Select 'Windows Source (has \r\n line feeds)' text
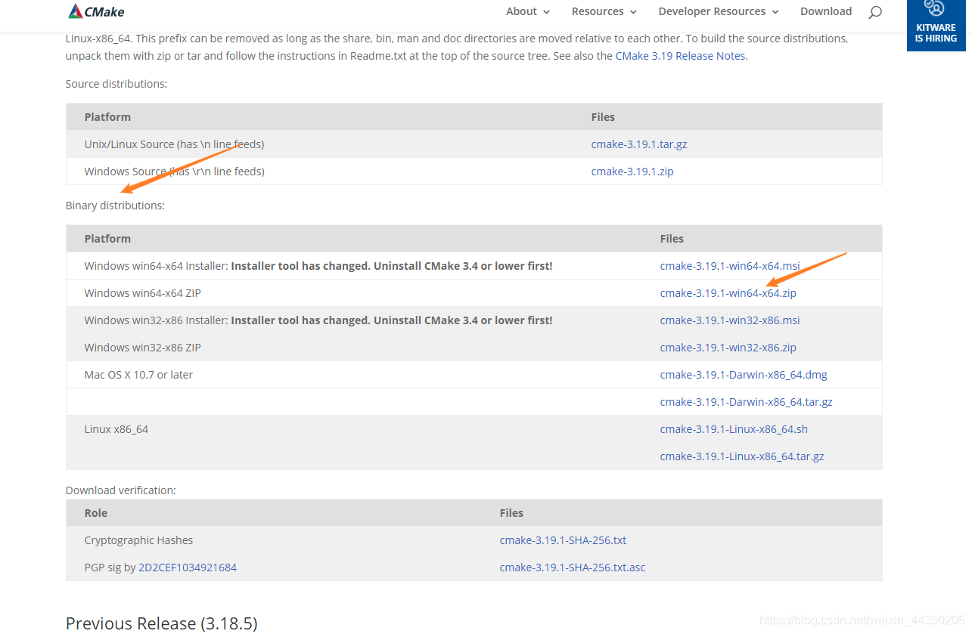Screen dimensions: 972x634 click(x=175, y=172)
